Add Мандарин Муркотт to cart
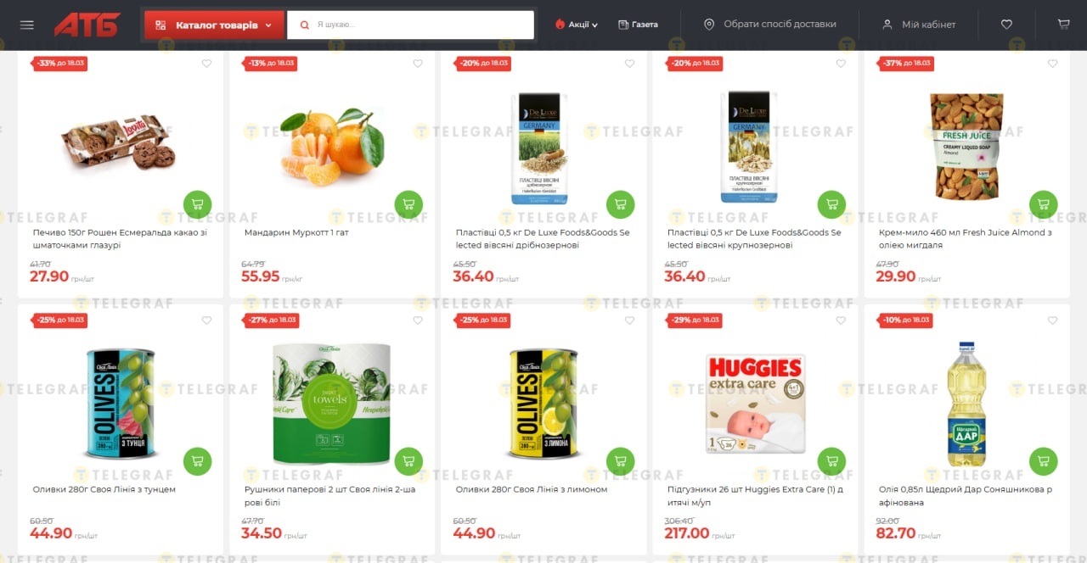 408,204
